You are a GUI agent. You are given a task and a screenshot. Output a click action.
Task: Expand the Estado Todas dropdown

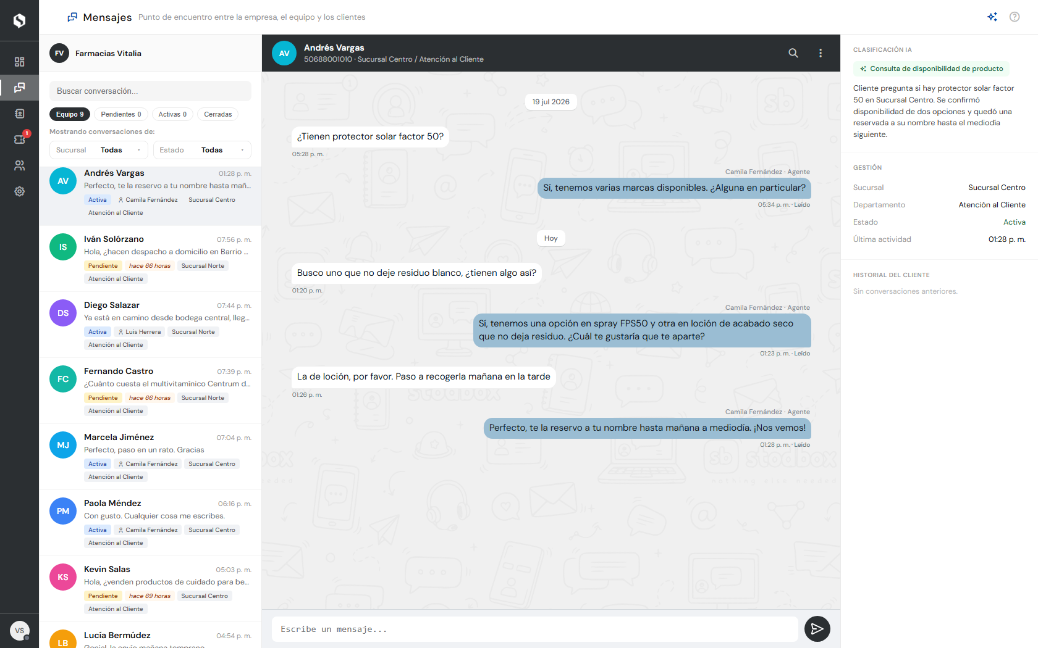202,150
